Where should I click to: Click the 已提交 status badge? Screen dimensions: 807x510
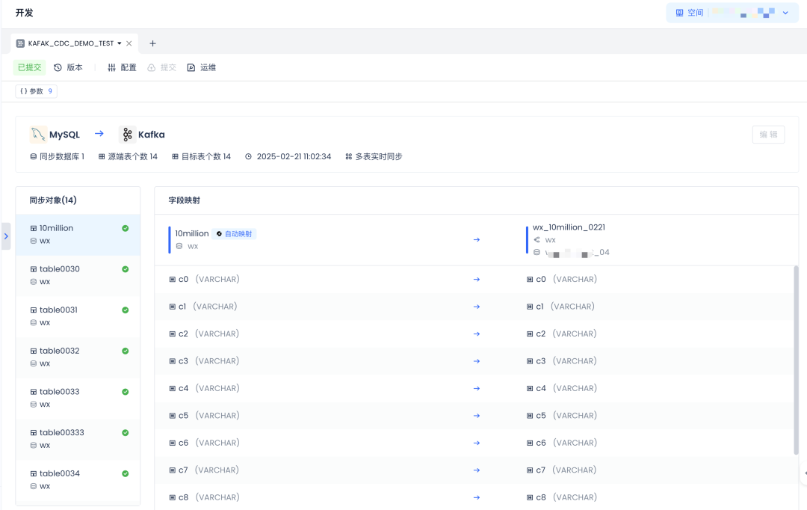(29, 67)
